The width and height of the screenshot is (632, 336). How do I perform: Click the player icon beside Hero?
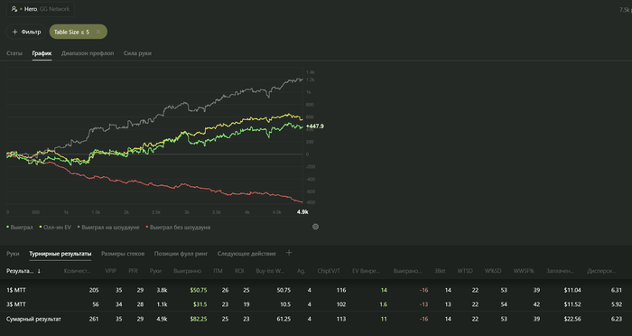14,9
